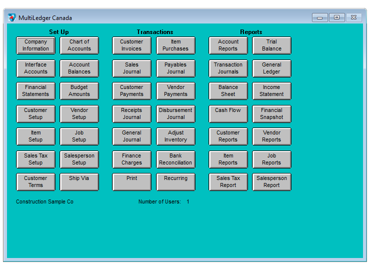Open Job Setup
Image resolution: width=370 pixels, height=270 pixels.
point(79,136)
